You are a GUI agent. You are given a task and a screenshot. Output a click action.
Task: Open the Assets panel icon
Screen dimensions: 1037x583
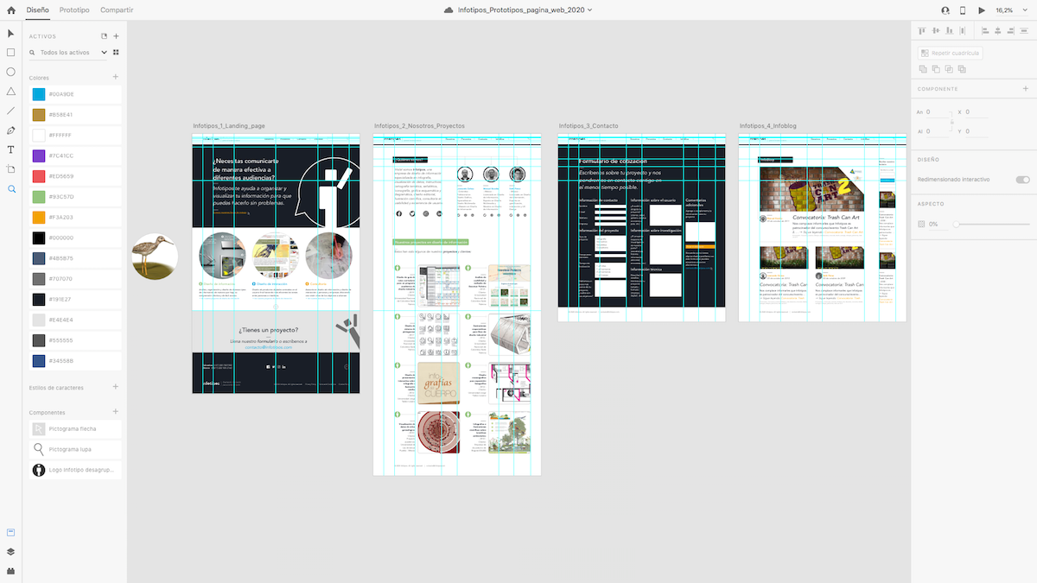click(x=11, y=532)
